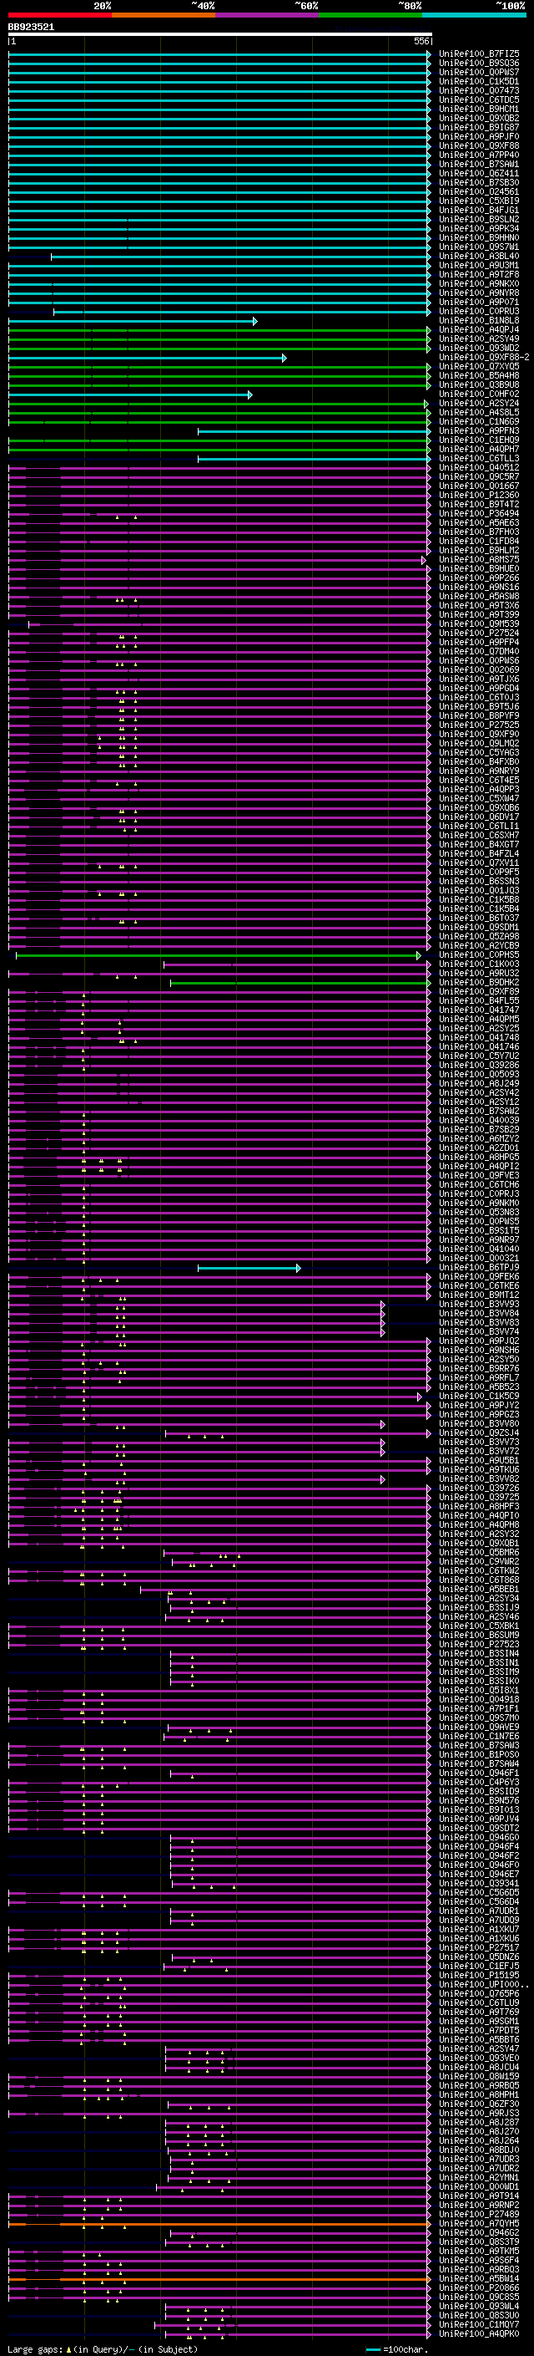Image resolution: width=534 pixels, height=2356 pixels.
Task: Click the UniRef100_Q07473 label
Action: (x=479, y=90)
